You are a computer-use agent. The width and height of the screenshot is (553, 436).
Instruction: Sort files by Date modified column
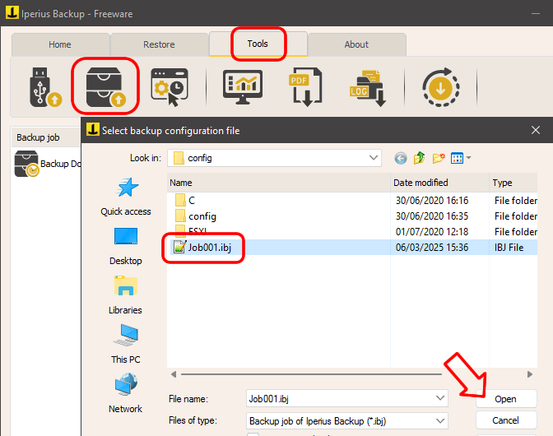(x=439, y=183)
